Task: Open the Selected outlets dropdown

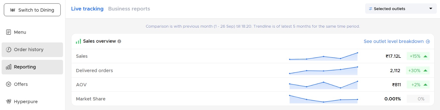Action: pos(400,9)
